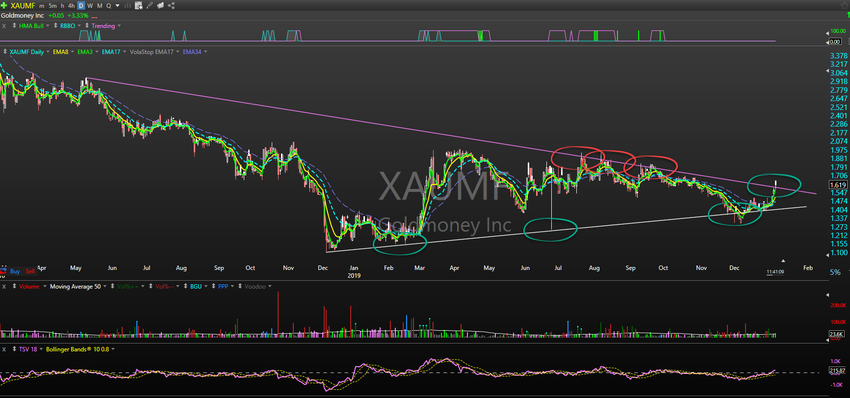Open the Moving Average 50 dropdown
Image resolution: width=850 pixels, height=398 pixels.
coord(104,286)
